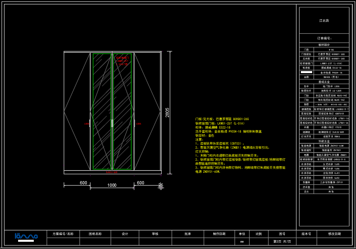Click the left 600 dimension label
Screen dimensions: 356x249
point(83,183)
